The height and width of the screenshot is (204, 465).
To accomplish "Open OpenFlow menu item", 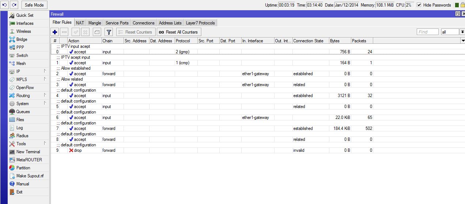I will (x=29, y=88).
